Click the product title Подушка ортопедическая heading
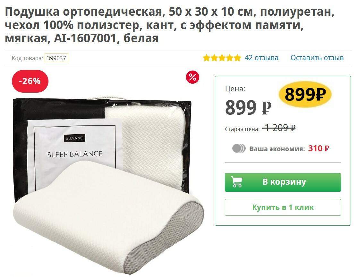This screenshot has width=358, height=277. 170,25
